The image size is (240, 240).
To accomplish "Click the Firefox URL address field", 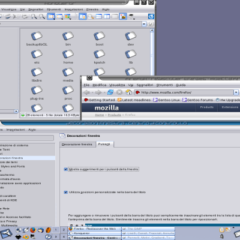I will click(184, 92).
